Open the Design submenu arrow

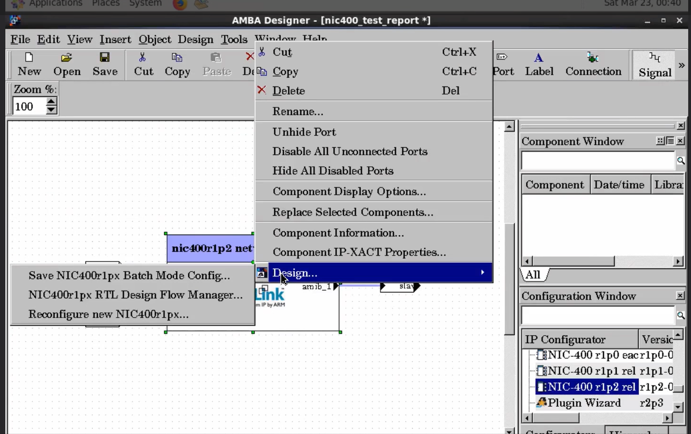tap(482, 272)
